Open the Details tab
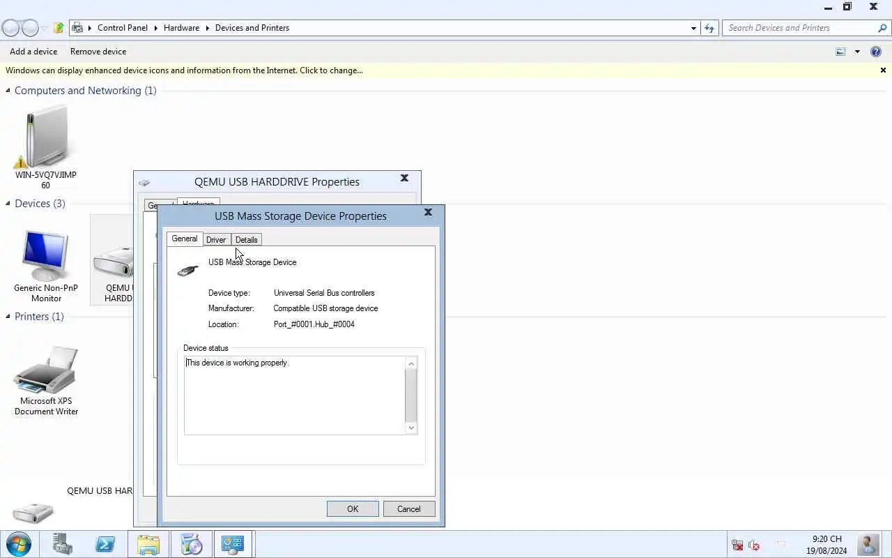Screen dimensions: 892x558 [247, 240]
